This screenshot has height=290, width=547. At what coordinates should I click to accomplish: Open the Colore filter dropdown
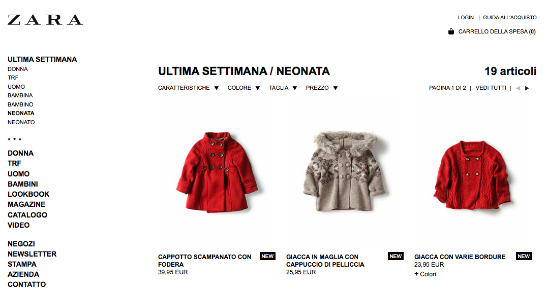pyautogui.click(x=244, y=88)
